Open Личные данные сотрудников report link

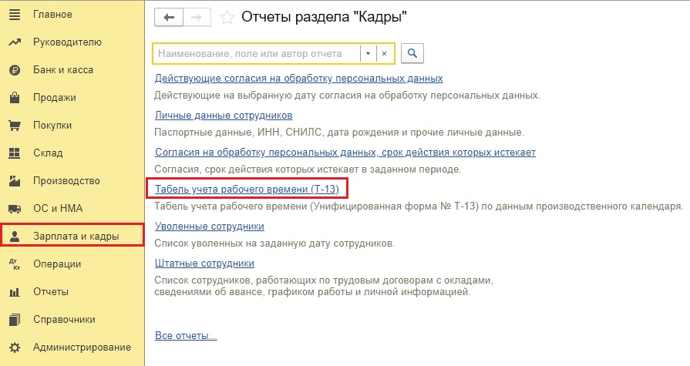pyautogui.click(x=224, y=116)
